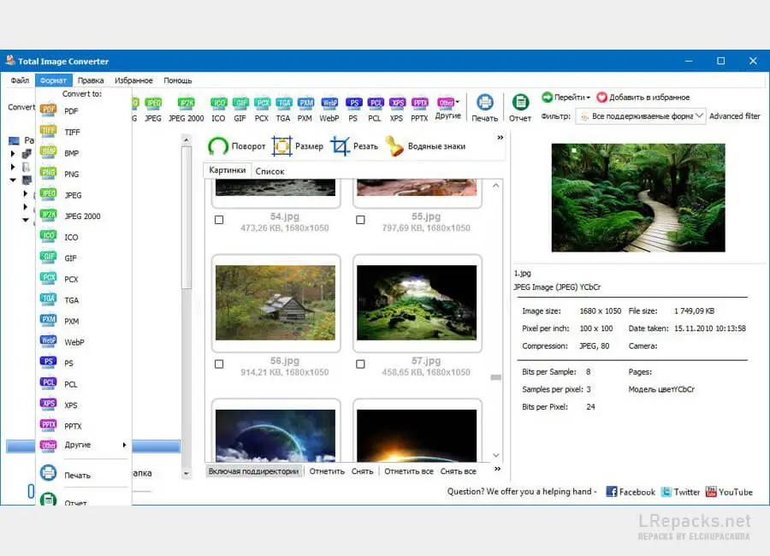Choose JPEG in the Convert to menu
770x556 pixels.
(84, 195)
